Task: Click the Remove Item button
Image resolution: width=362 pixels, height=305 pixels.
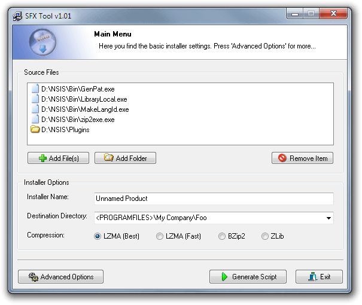Action: coord(302,158)
